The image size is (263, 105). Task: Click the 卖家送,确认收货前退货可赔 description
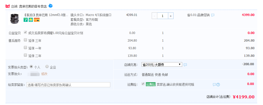[175, 84]
